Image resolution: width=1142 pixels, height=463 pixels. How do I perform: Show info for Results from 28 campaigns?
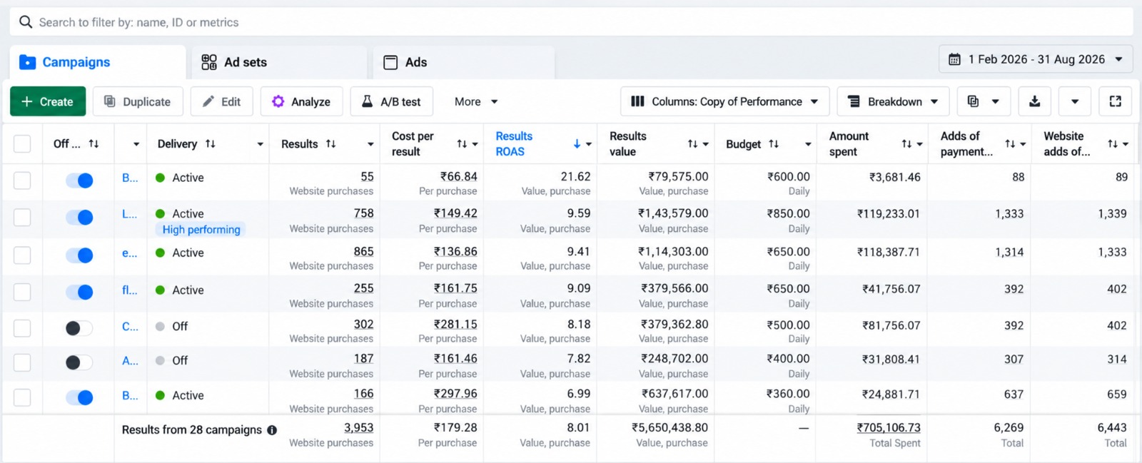[272, 430]
